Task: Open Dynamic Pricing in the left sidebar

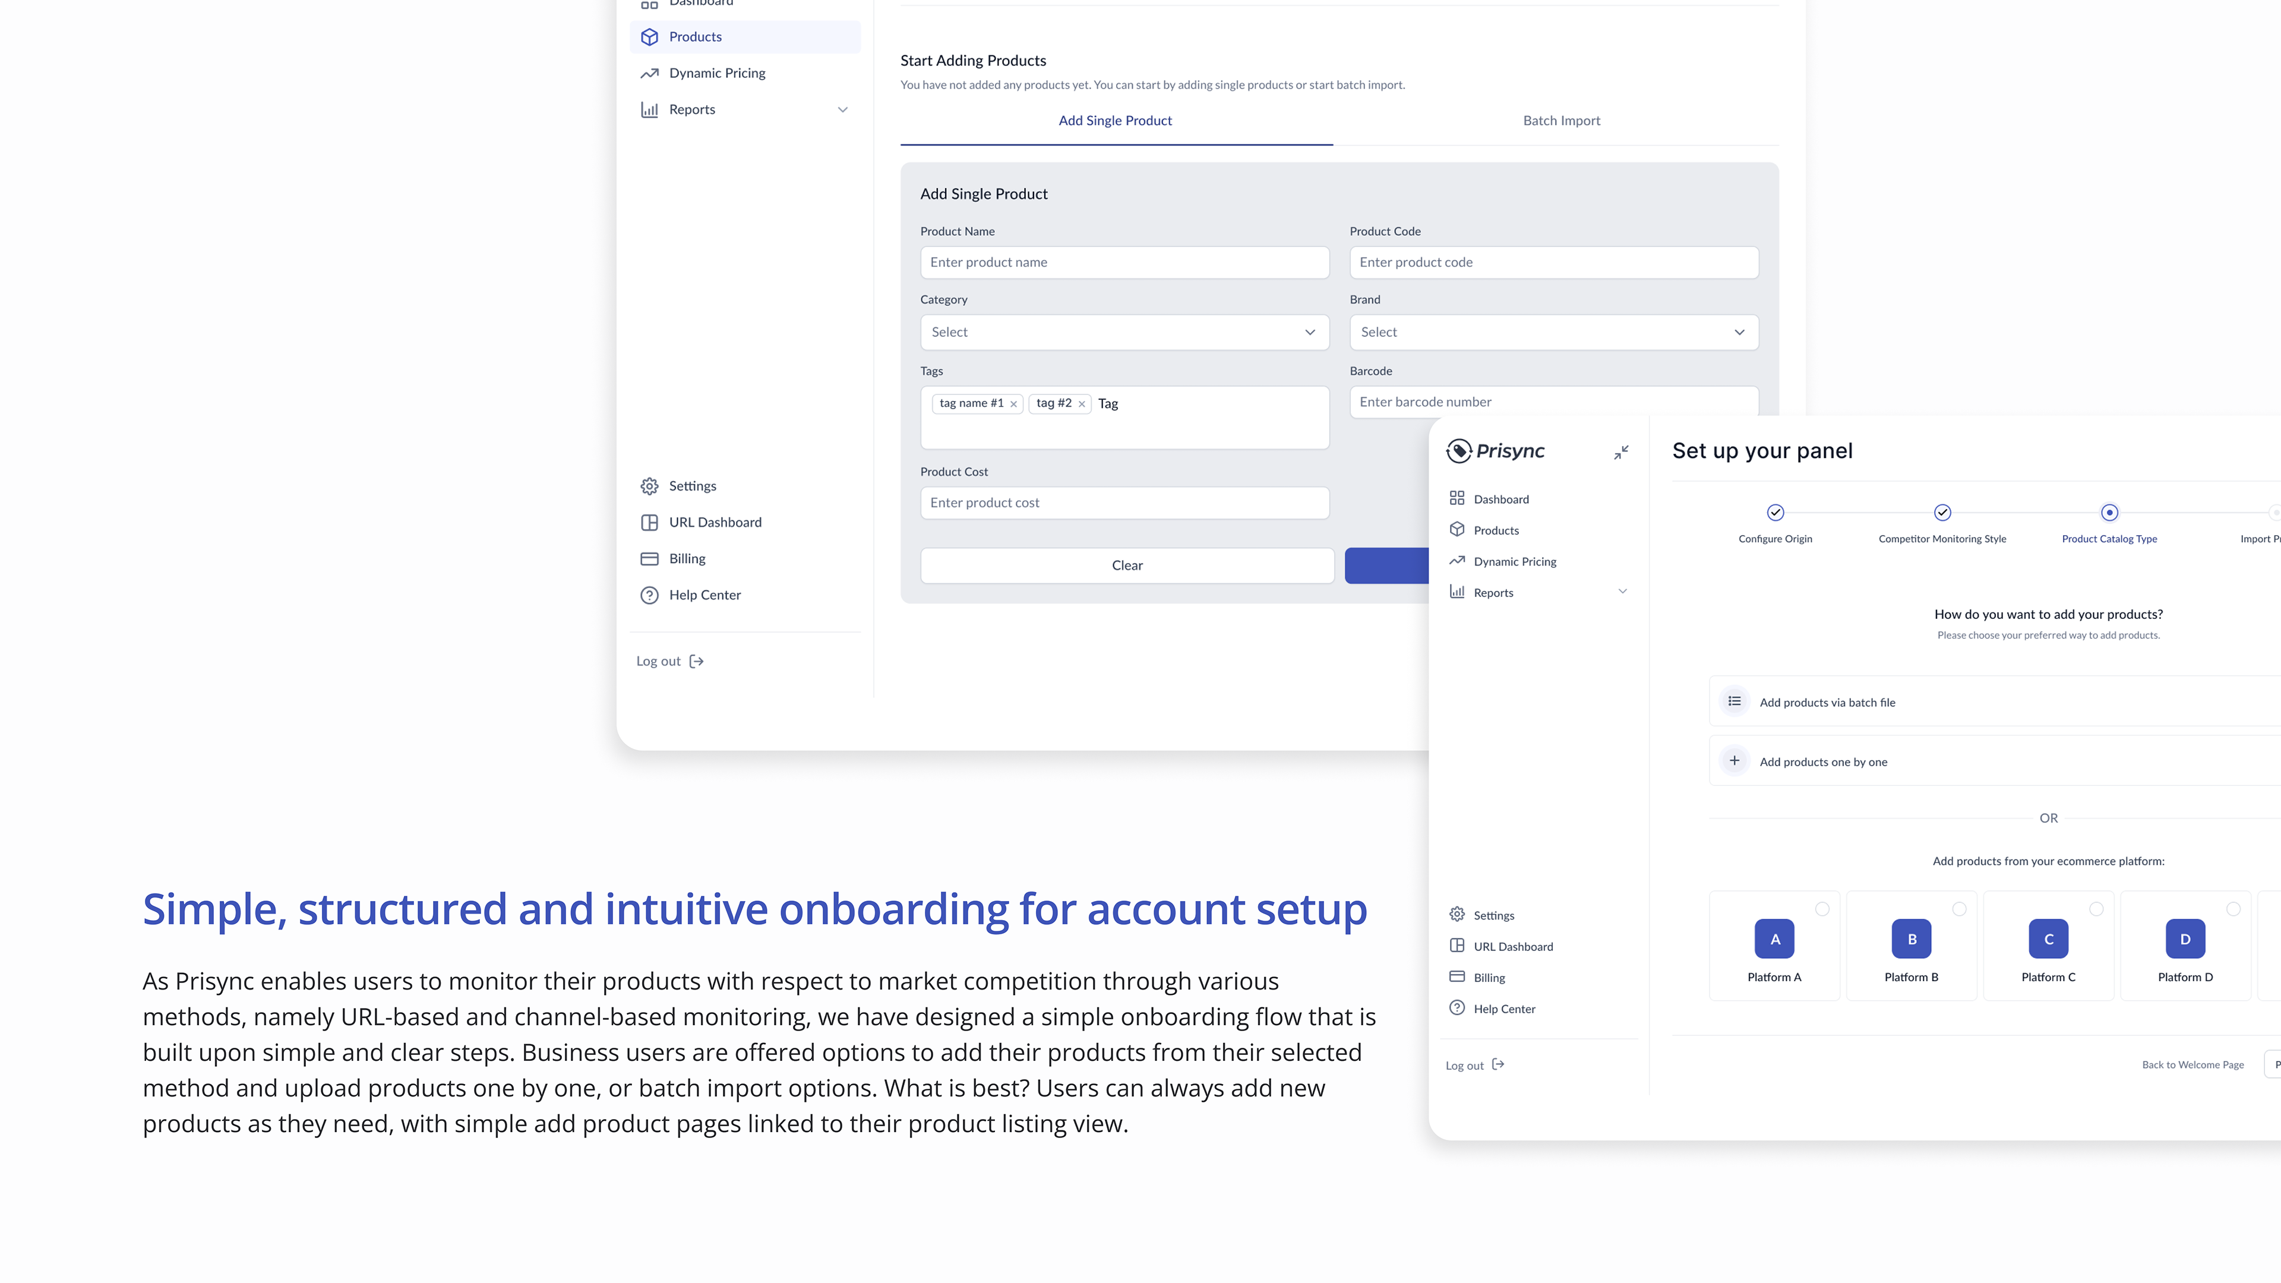Action: tap(716, 74)
